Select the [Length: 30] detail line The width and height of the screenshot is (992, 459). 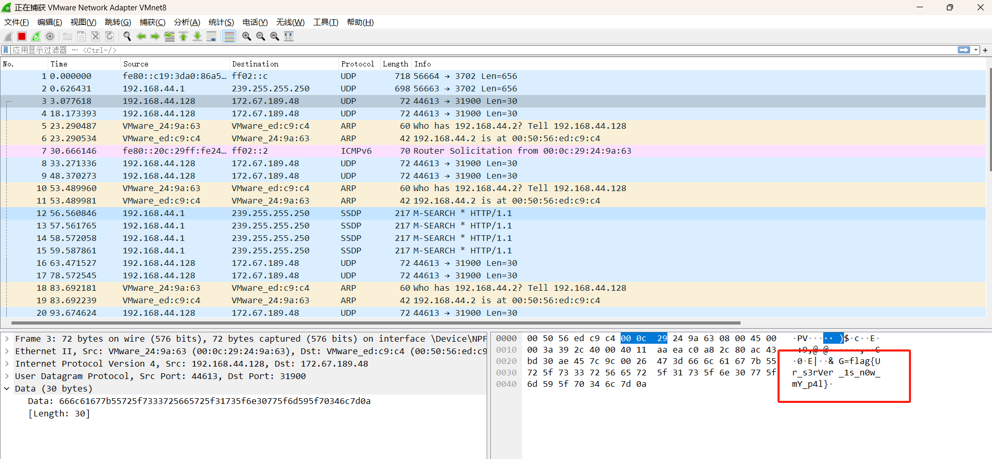click(59, 413)
